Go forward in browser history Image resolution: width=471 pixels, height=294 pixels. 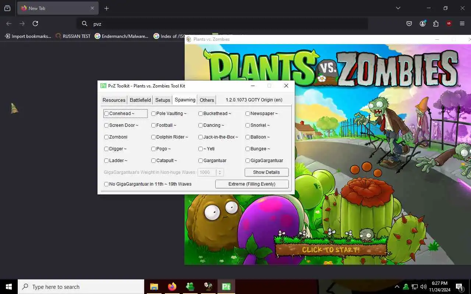[x=22, y=24]
